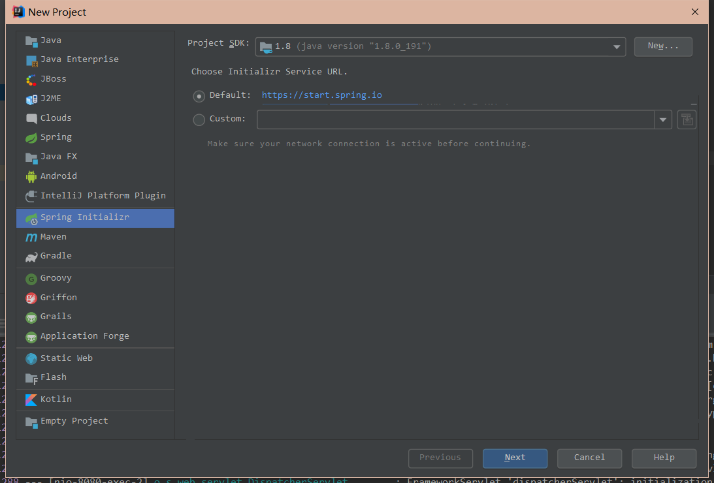
Task: Pick the Empty Project entry label
Action: click(x=74, y=421)
